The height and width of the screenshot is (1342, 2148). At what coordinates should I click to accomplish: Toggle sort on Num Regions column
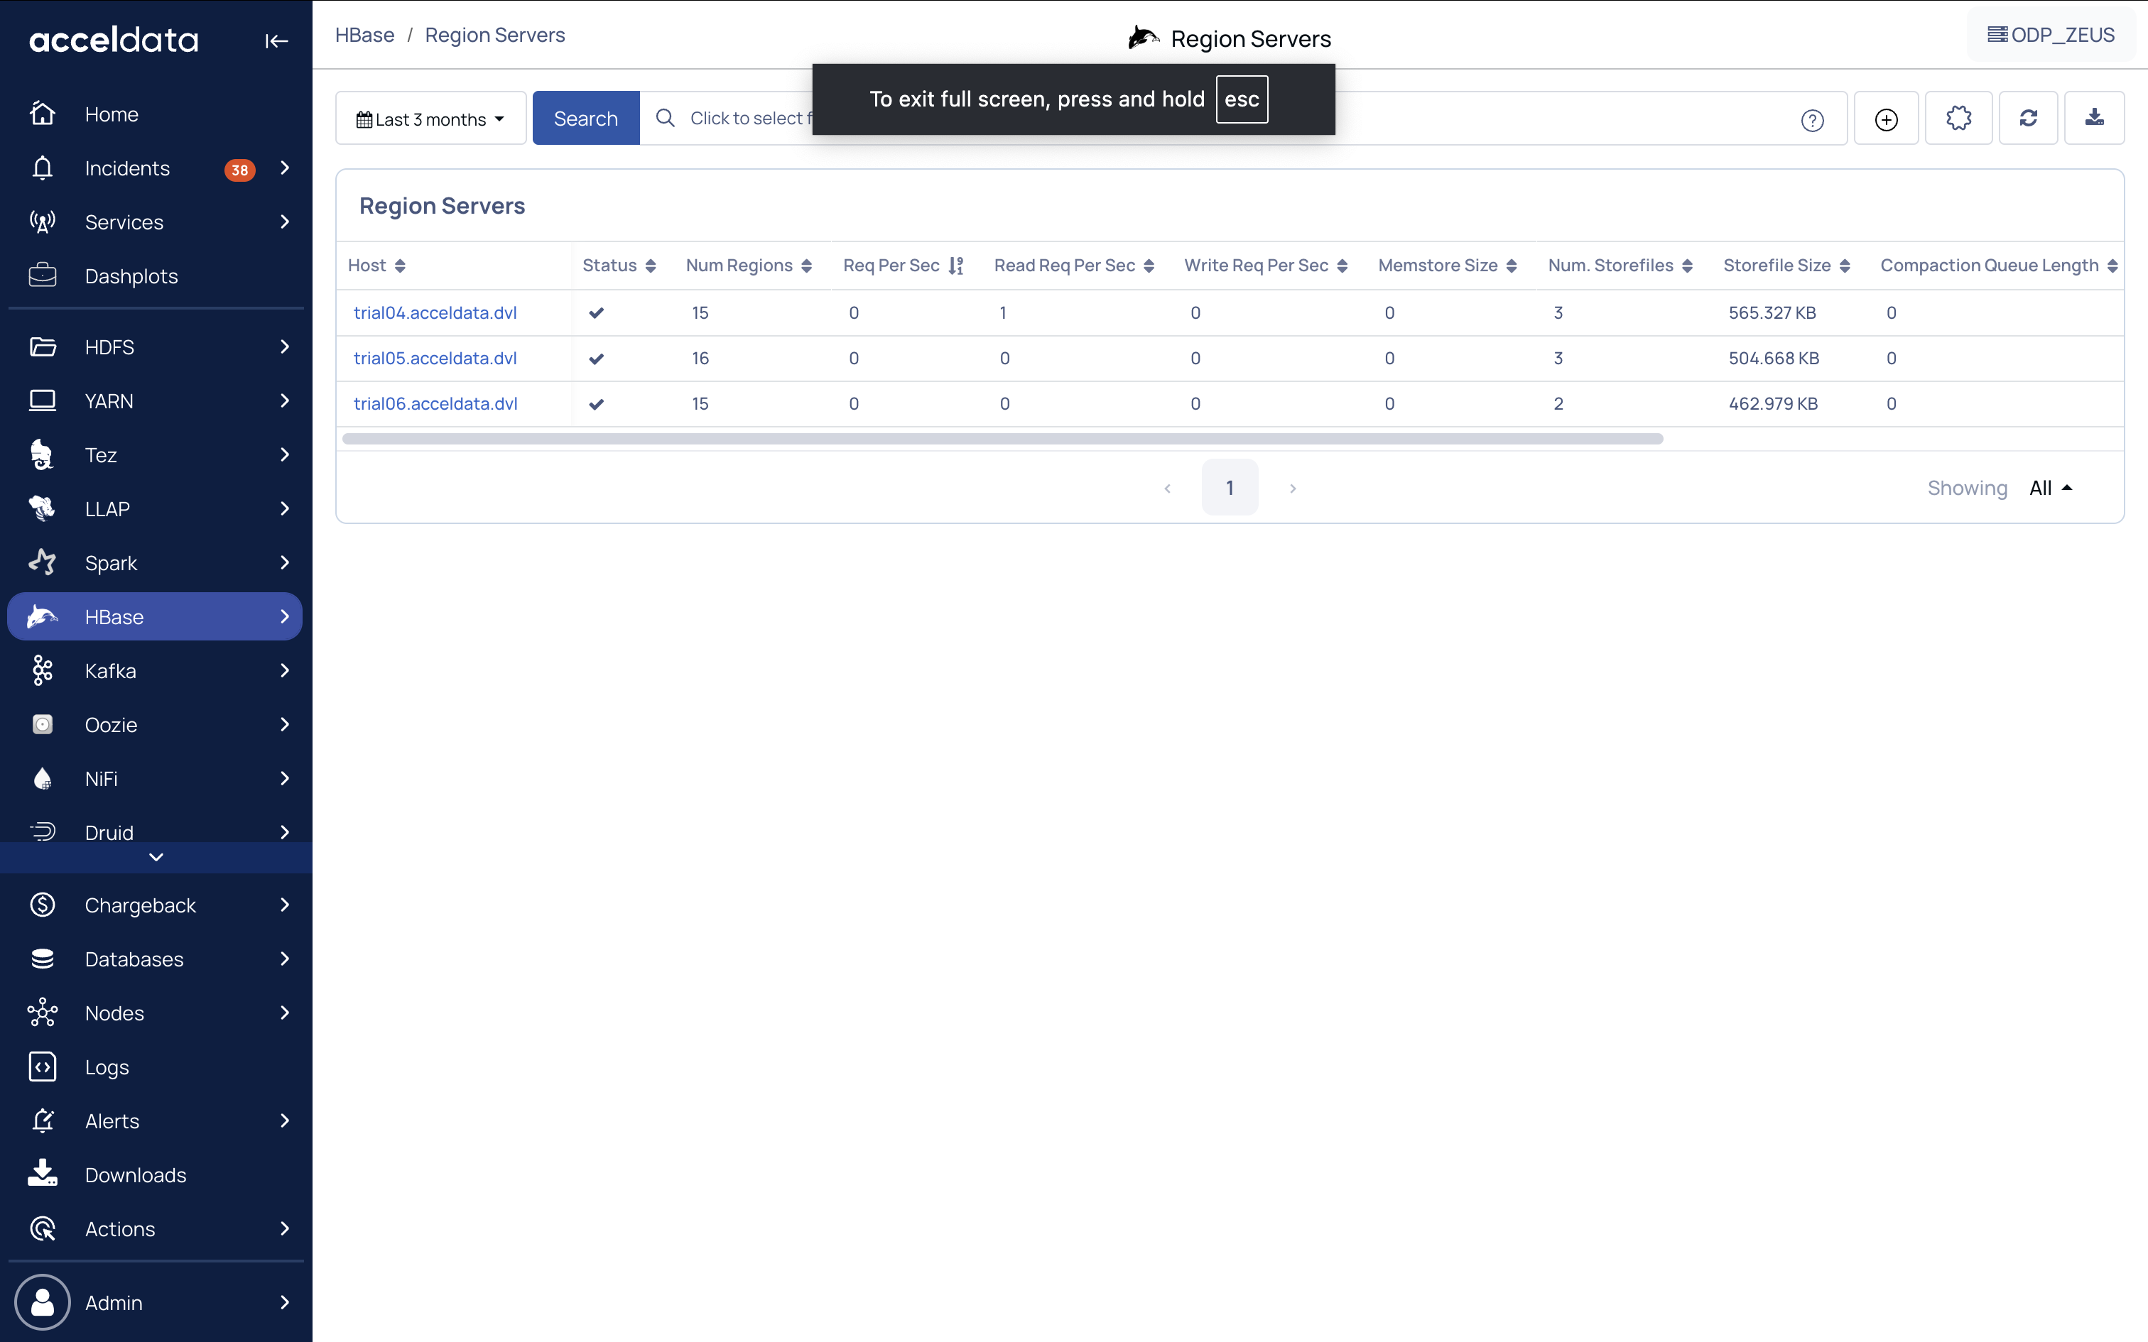pyautogui.click(x=806, y=266)
